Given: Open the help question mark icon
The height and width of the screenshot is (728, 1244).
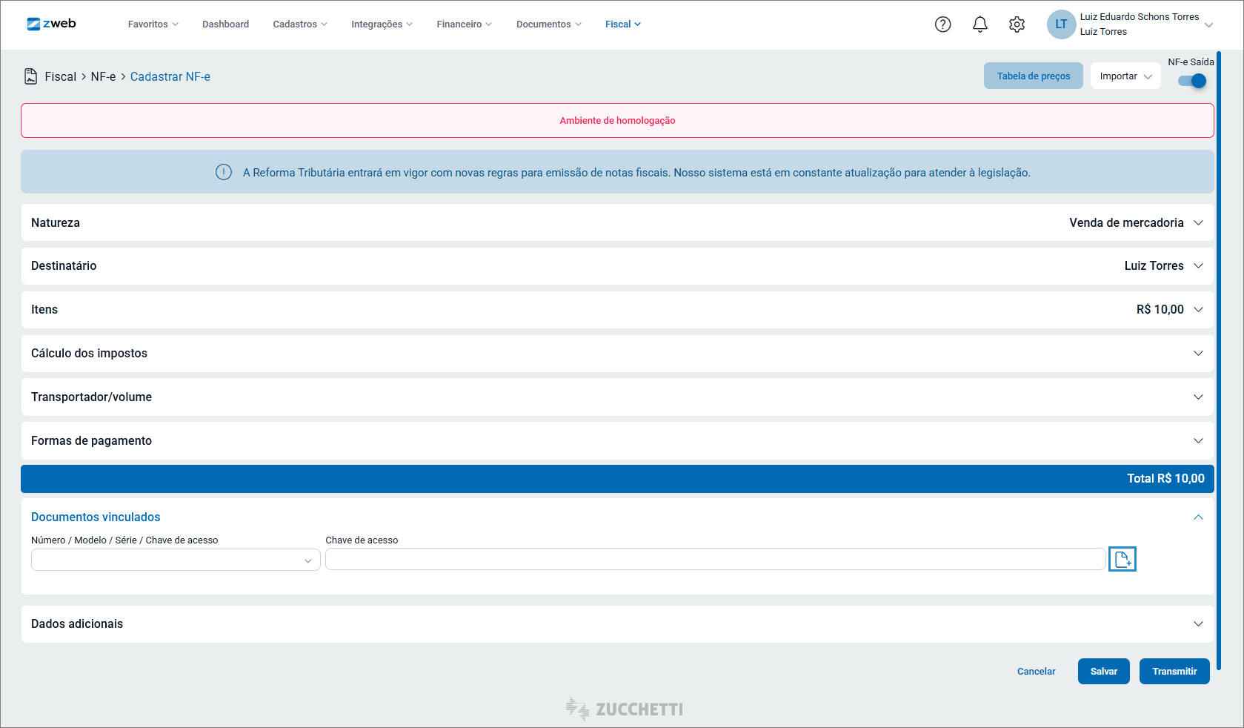Looking at the screenshot, I should tap(942, 24).
